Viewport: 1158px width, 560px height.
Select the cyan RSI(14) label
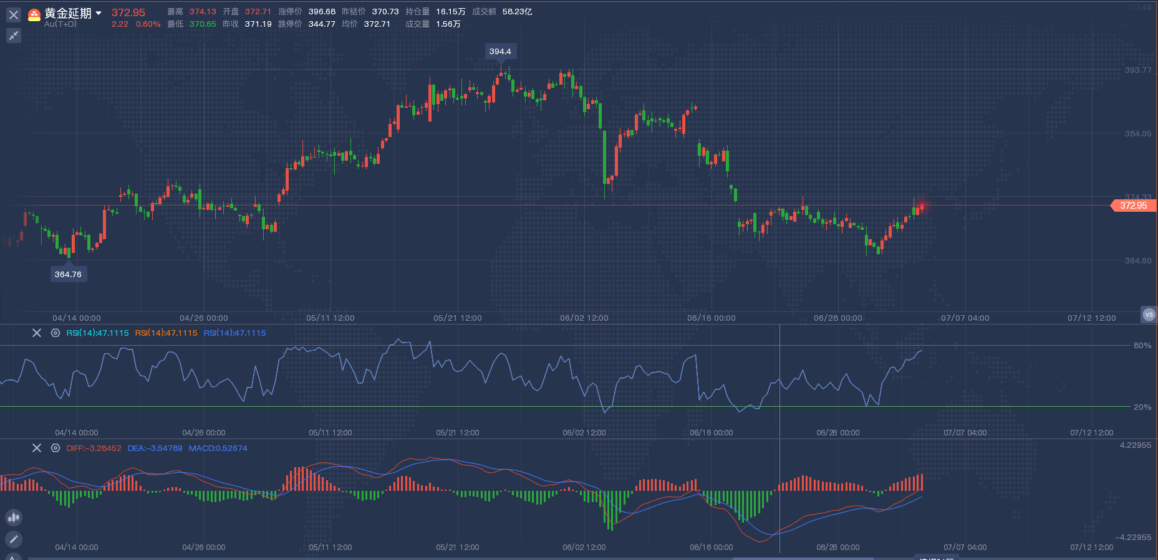pyautogui.click(x=97, y=333)
